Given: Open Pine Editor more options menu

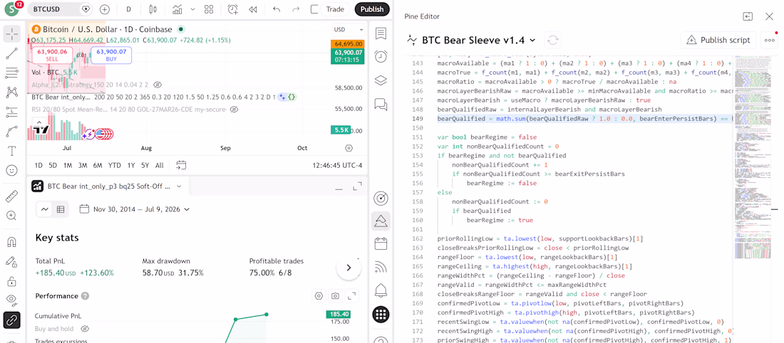Looking at the screenshot, I should 770,40.
